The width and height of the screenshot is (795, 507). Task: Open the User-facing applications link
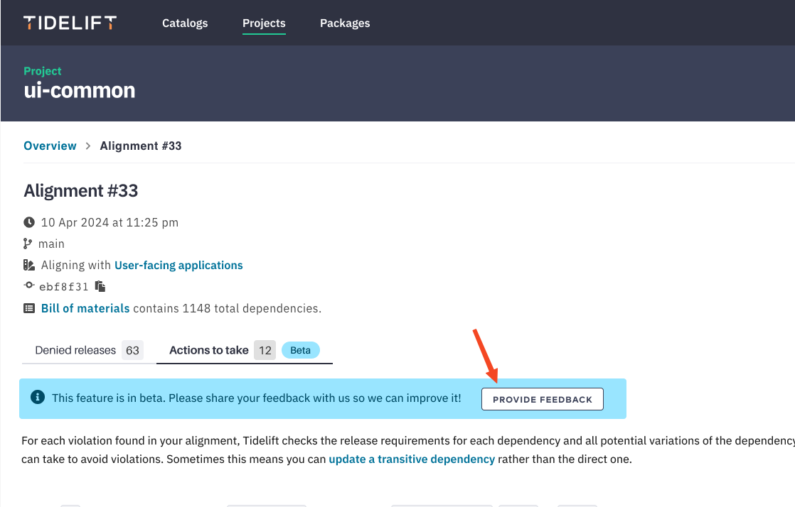click(x=178, y=265)
